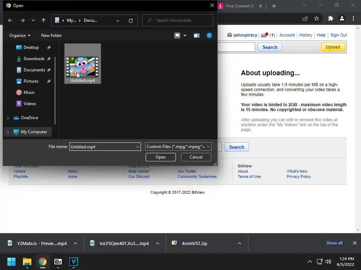Open the V app on taskbar
This screenshot has height=270, width=361.
coord(74,262)
